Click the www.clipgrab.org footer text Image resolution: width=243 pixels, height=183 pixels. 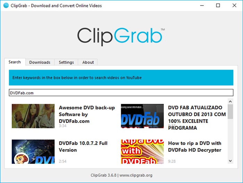[x=136, y=175]
